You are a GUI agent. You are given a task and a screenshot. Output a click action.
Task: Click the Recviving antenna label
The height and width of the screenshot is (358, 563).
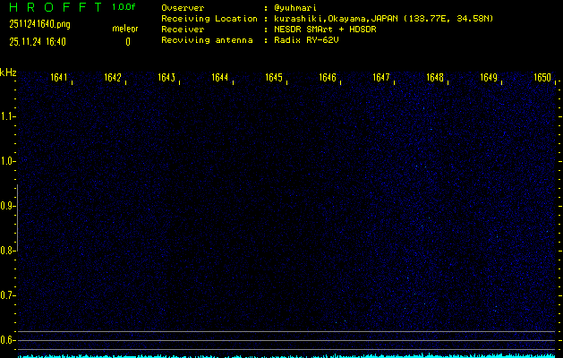click(x=207, y=40)
